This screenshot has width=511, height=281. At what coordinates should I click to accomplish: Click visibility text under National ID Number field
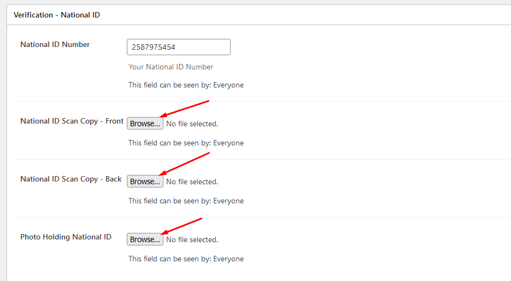coord(186,85)
